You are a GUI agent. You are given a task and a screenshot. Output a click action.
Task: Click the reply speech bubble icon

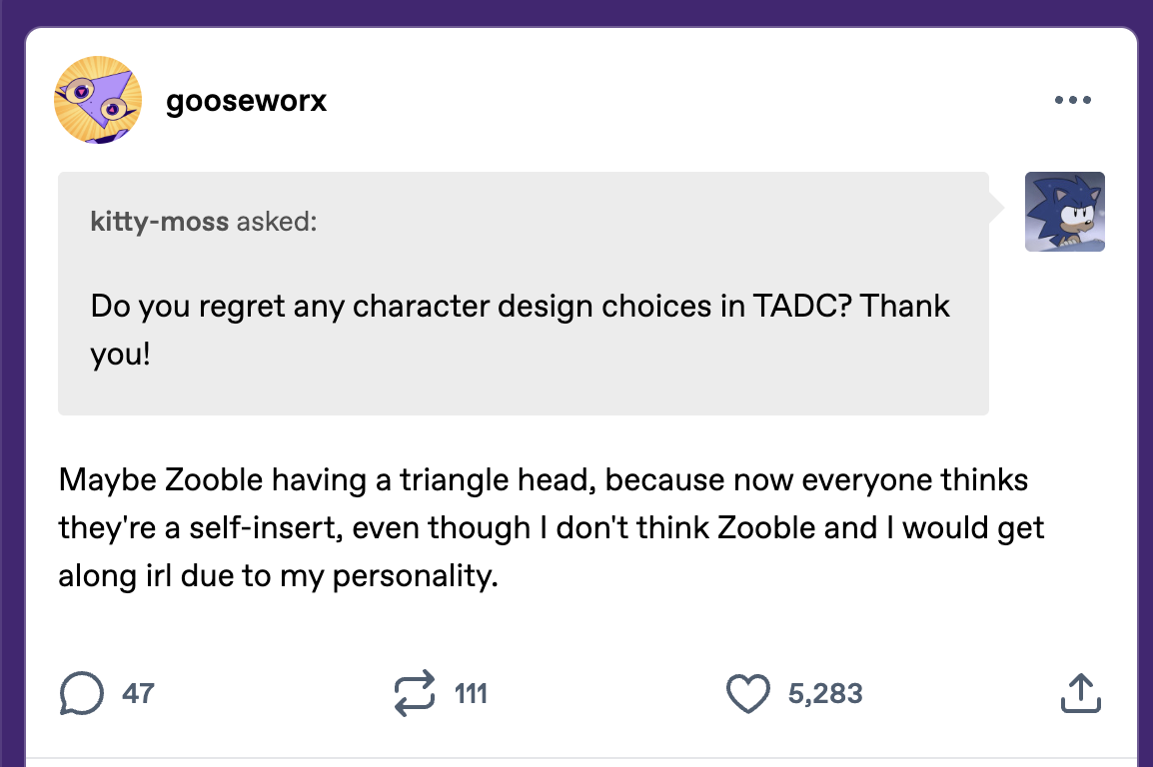click(82, 693)
